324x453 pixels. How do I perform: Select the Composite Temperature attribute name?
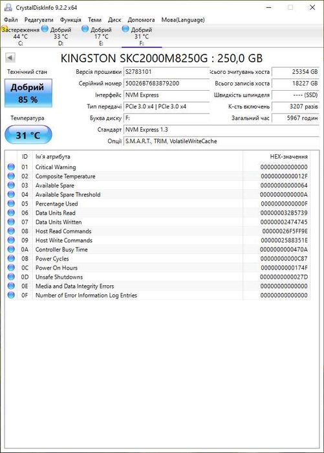coord(65,176)
